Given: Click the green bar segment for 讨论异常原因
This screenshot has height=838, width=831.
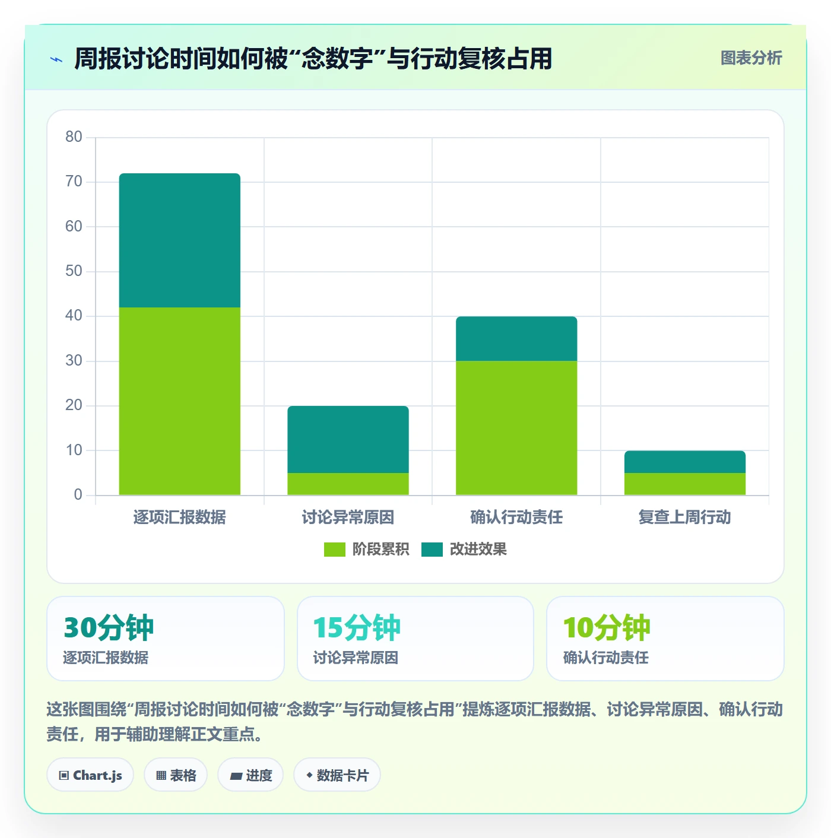Looking at the screenshot, I should point(348,484).
